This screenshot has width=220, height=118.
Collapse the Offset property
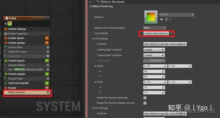pos(95,66)
